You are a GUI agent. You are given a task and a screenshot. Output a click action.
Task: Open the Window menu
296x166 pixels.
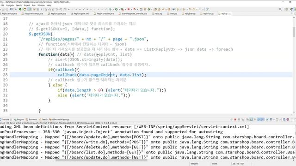tap(41, 5)
